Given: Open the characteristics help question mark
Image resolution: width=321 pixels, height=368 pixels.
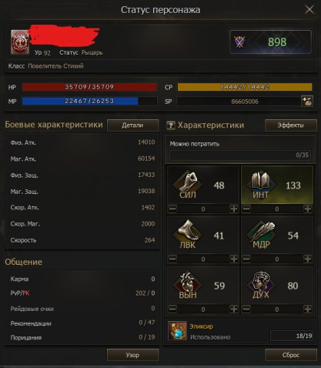Looking at the screenshot, I should tap(170, 125).
